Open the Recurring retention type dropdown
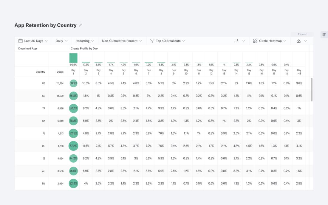Screen dimensions: 328x205 pyautogui.click(x=85, y=41)
